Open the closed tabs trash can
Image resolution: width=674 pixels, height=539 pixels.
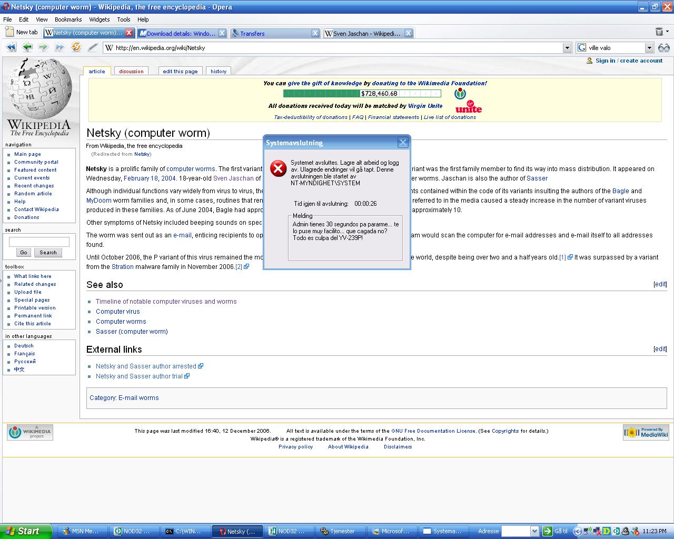659,32
